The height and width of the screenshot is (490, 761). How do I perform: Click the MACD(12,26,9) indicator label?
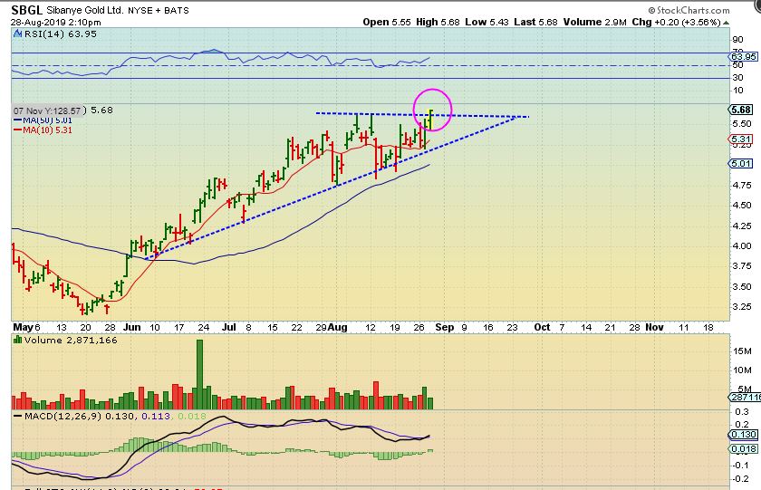(63, 417)
